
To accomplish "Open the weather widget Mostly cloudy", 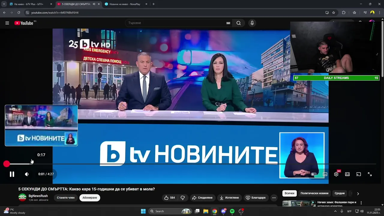I will 14,211.
